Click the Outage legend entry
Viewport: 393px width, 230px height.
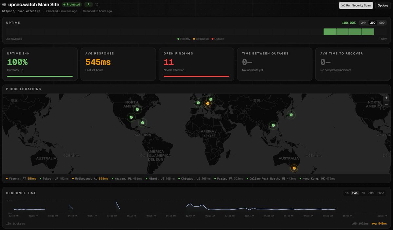point(218,39)
